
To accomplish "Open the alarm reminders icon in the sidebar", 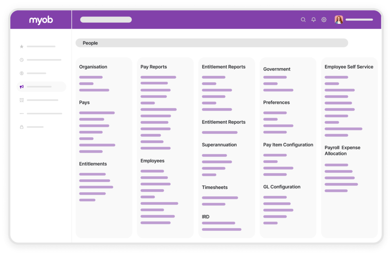I will coord(22,100).
